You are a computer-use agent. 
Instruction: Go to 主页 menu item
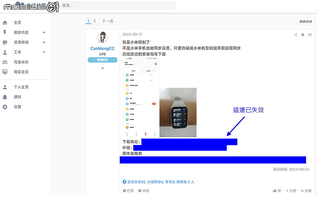pos(17,23)
